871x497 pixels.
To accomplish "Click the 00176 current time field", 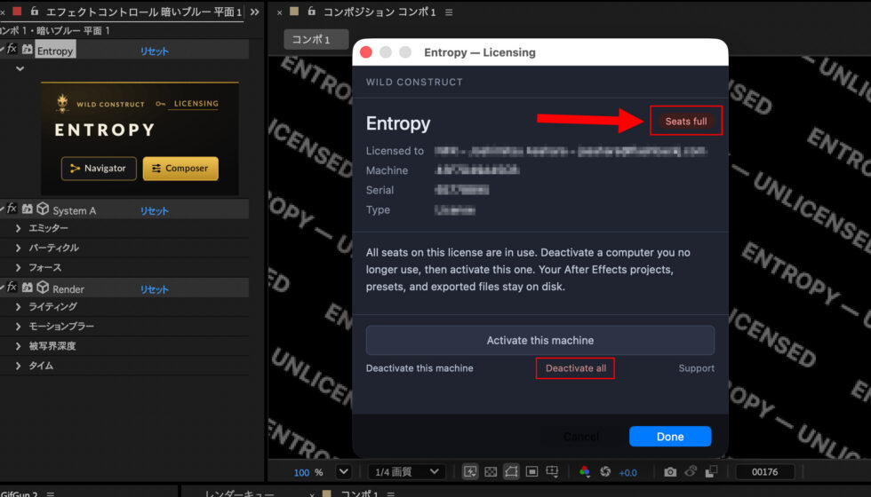I will pyautogui.click(x=765, y=471).
